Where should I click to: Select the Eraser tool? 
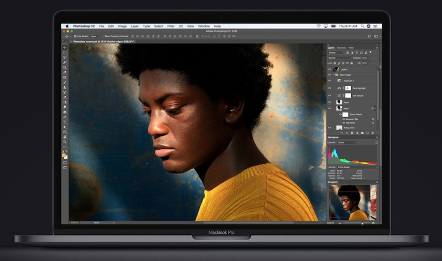coord(65,97)
